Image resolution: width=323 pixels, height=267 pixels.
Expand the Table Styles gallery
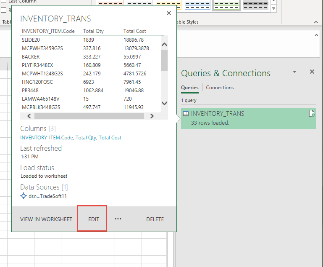coord(274,8)
